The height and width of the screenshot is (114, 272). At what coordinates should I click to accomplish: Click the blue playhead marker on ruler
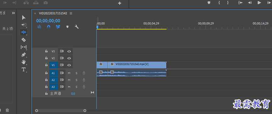click(97, 27)
